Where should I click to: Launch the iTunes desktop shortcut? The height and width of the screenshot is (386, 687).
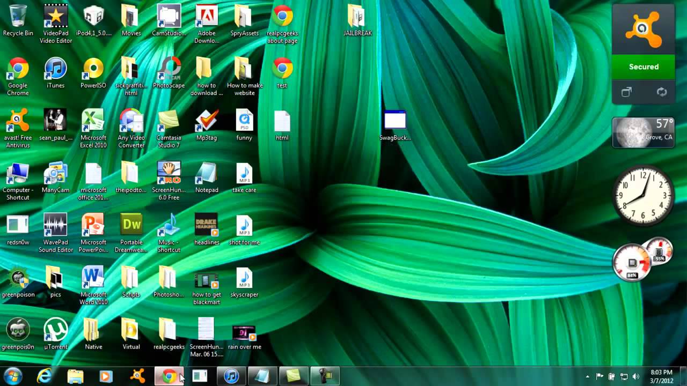55,73
